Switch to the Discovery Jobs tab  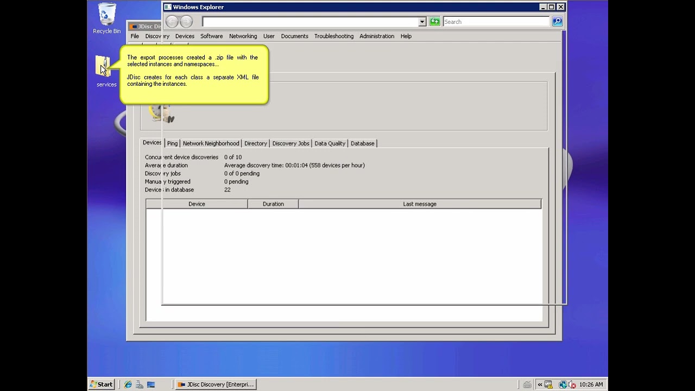290,143
